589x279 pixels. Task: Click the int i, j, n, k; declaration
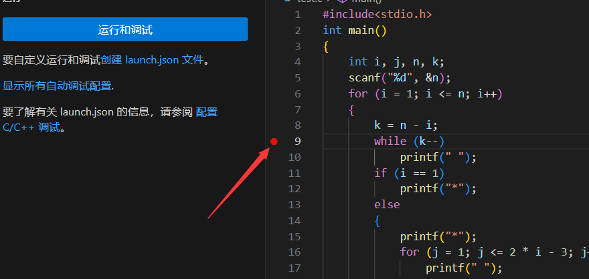click(x=397, y=62)
